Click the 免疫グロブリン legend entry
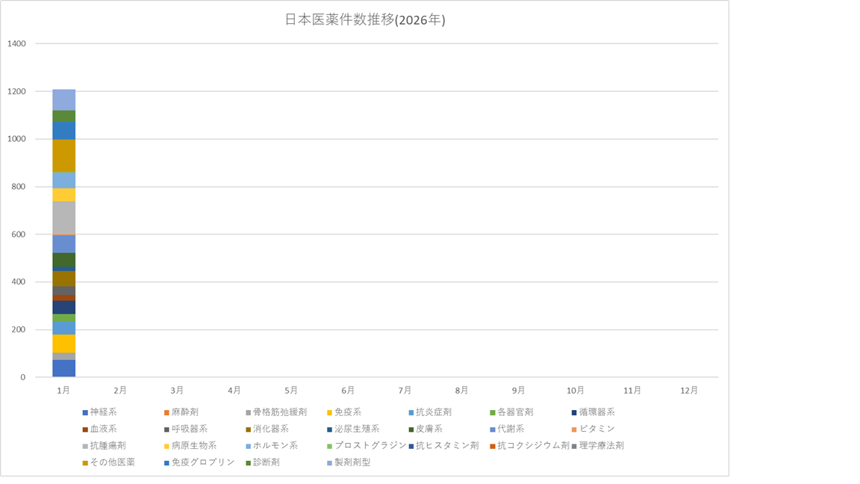Viewport: 860px width, 484px height. click(203, 462)
